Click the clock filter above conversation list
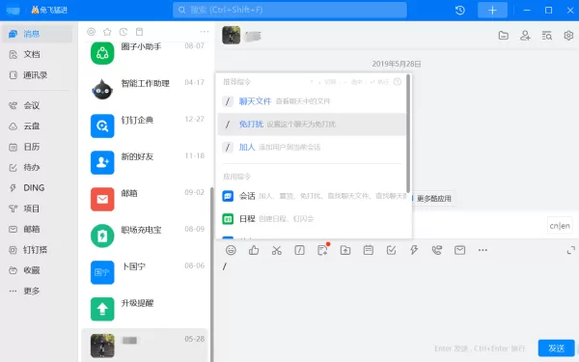 tap(124, 32)
